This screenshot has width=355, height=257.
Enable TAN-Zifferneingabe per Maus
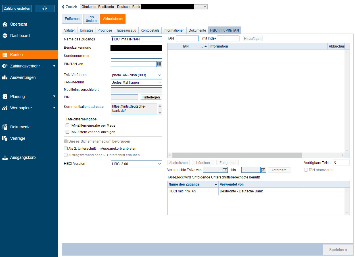(68, 125)
